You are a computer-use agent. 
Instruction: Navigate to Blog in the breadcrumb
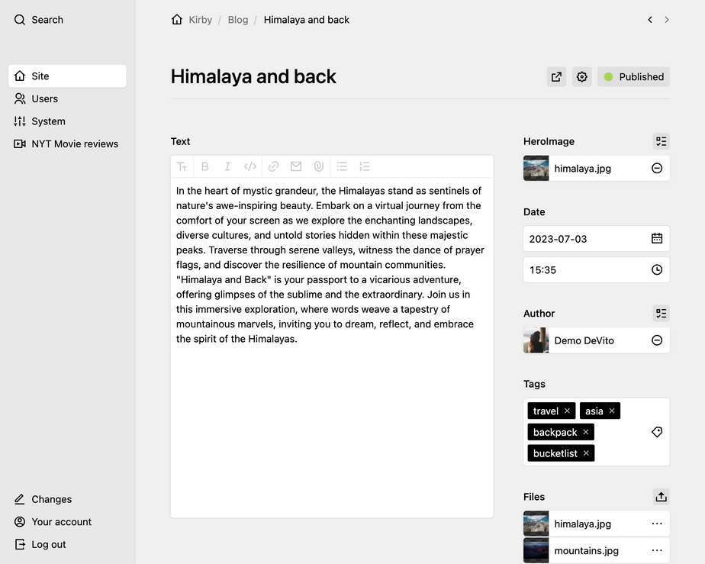(x=238, y=20)
